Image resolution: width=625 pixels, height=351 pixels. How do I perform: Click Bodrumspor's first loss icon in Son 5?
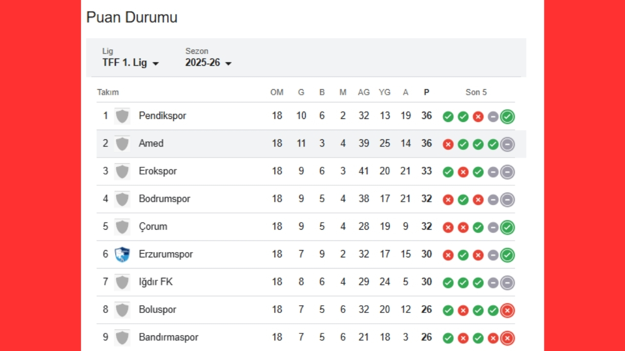pyautogui.click(x=448, y=200)
